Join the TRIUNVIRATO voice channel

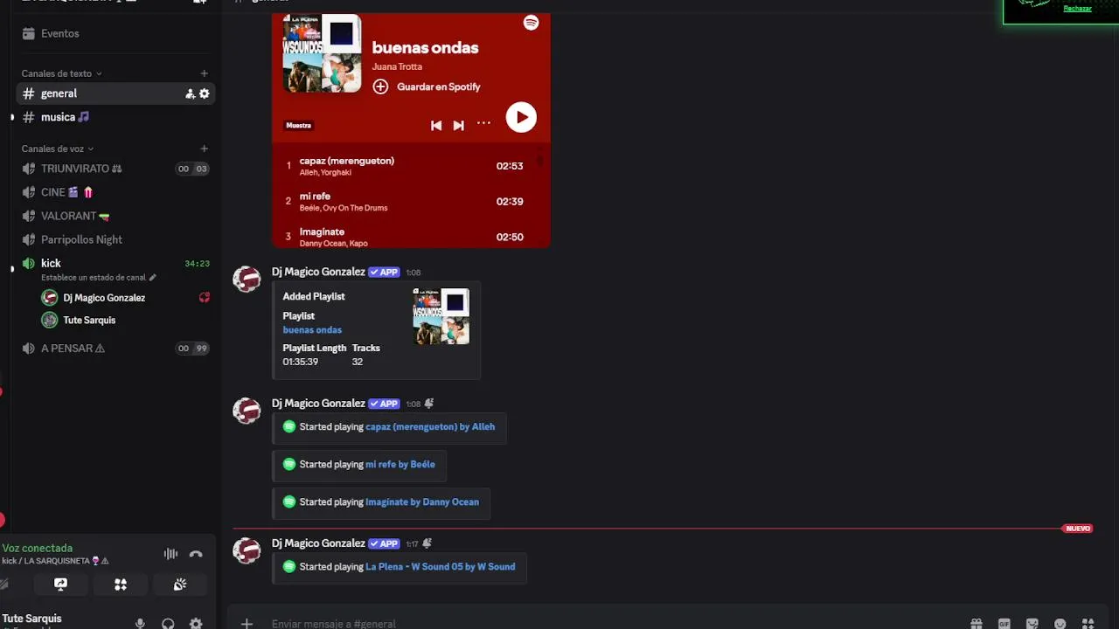(x=115, y=169)
